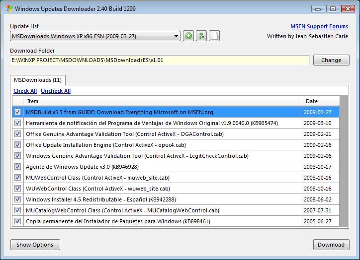360x260 pixels.
Task: Toggle Copia permanente del Instalador checkbox
Action: [x=18, y=221]
